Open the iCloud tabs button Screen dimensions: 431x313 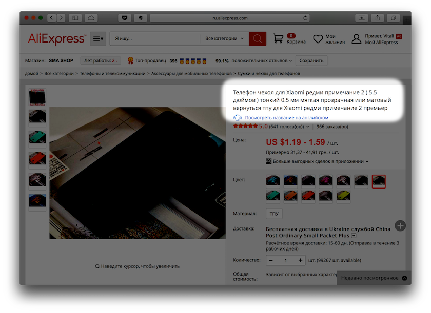[x=91, y=18]
